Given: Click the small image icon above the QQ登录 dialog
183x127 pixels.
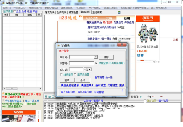Looking at the screenshot, I should click(120, 41).
